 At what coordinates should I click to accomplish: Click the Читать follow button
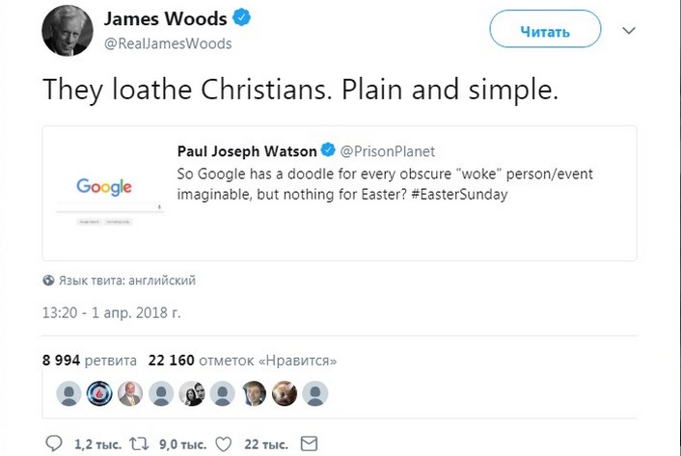pyautogui.click(x=545, y=29)
